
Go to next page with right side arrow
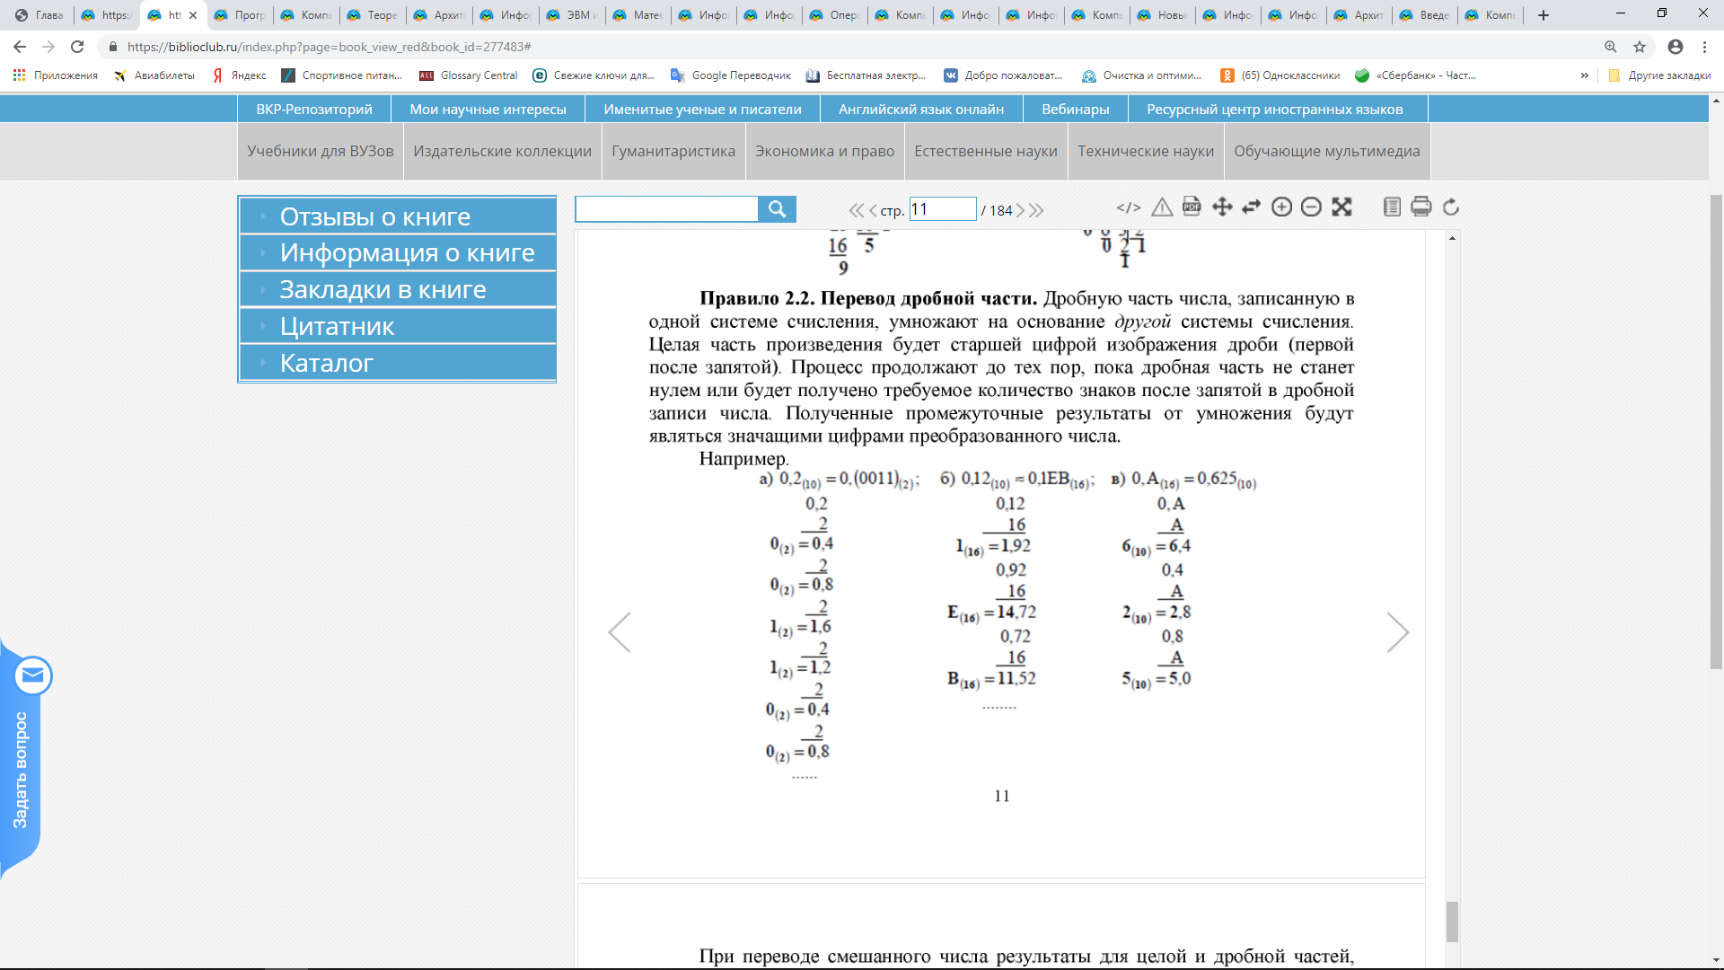point(1397,632)
